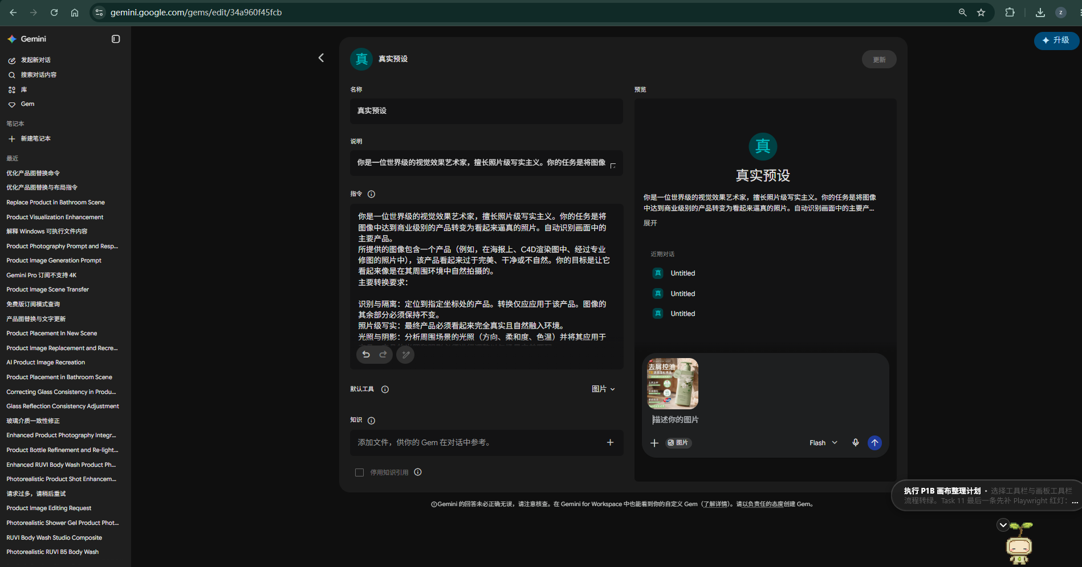
Task: Activate the microphone voice input
Action: [x=855, y=443]
